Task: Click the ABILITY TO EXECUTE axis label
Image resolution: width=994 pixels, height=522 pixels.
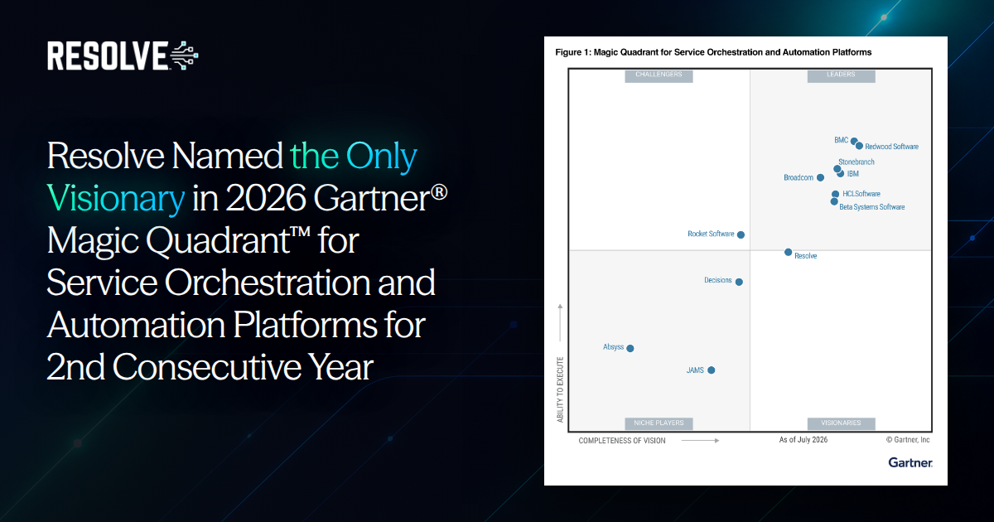Action: pyautogui.click(x=560, y=390)
